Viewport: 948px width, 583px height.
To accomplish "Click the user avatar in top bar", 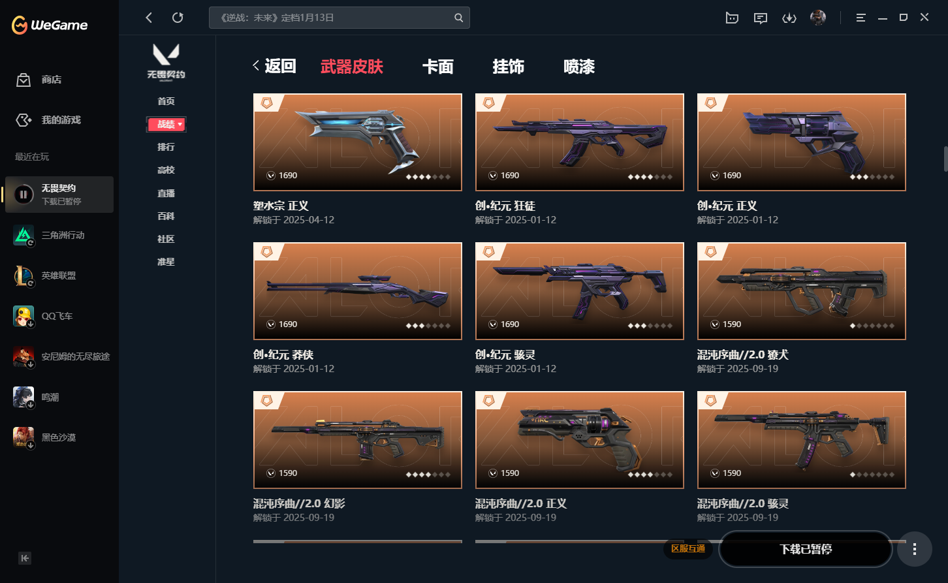I will point(818,18).
